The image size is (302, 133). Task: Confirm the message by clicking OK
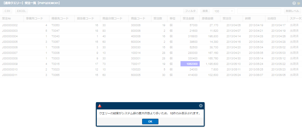click(x=150, y=121)
